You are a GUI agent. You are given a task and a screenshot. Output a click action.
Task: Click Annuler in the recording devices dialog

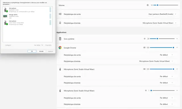41,51
